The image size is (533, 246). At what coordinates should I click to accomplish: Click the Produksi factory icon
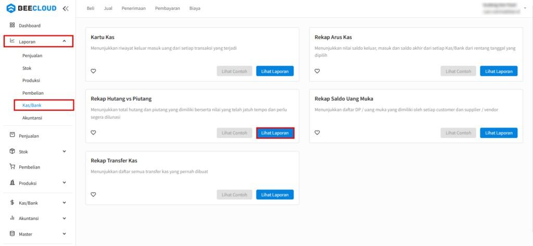point(12,183)
